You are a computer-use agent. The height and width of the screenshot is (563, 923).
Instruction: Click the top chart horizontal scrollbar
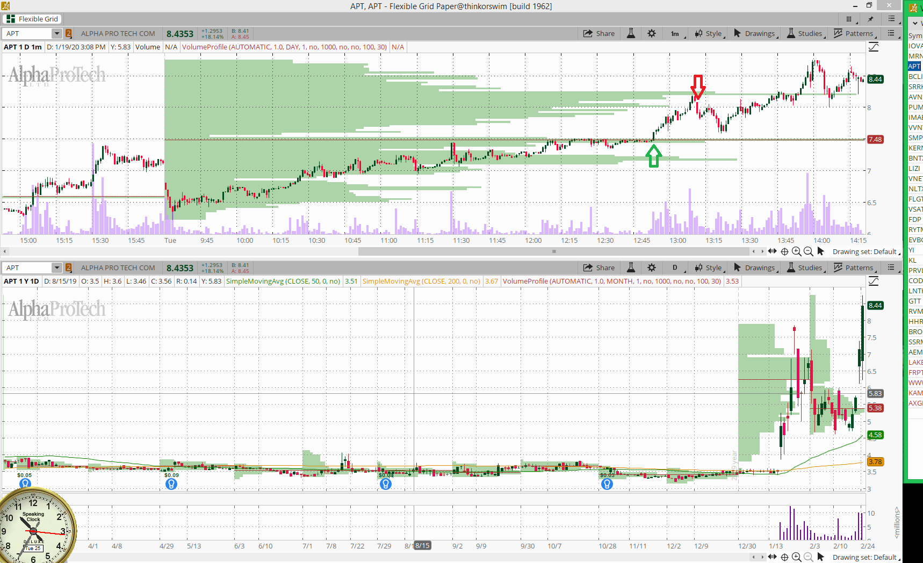pyautogui.click(x=553, y=251)
